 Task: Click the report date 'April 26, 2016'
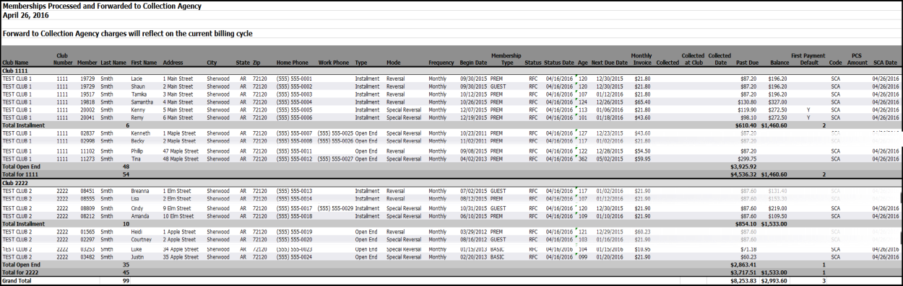click(x=25, y=14)
